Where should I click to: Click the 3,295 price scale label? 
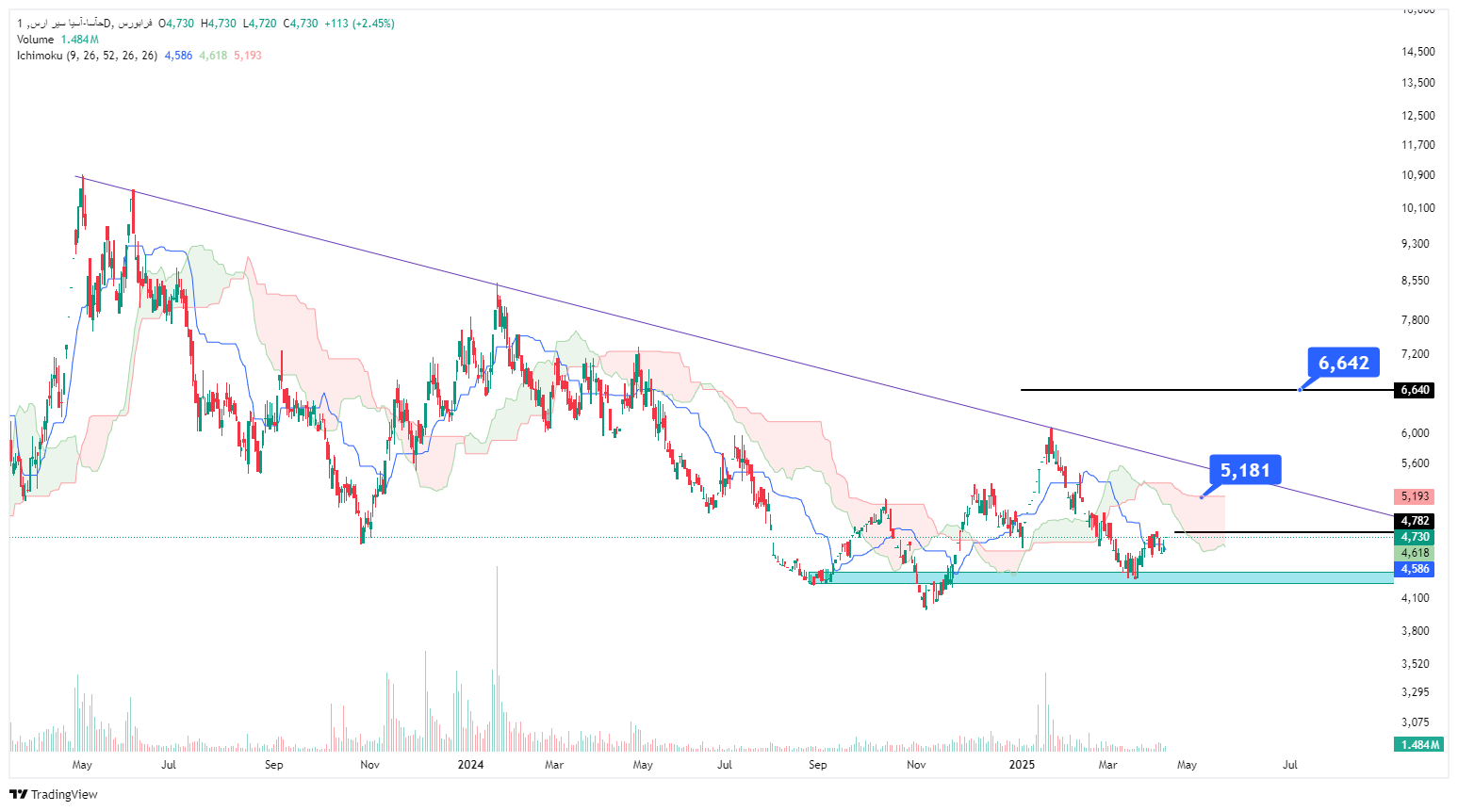[1416, 692]
